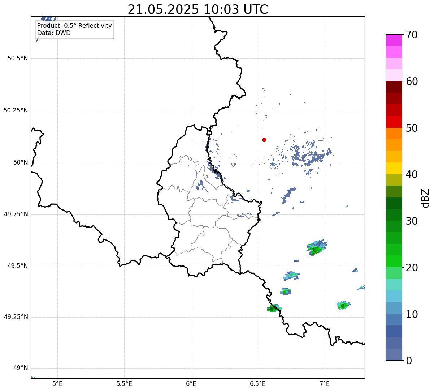Click the colorbar '40' tick label
Image resolution: width=434 pixels, height=391 pixels.
coord(412,174)
